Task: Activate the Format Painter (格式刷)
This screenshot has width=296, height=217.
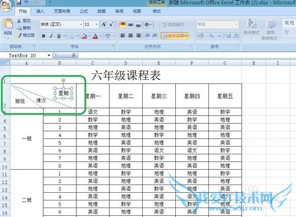Action: tap(26, 35)
